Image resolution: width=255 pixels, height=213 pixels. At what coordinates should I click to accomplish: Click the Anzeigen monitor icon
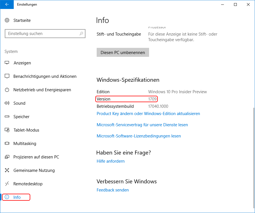tap(7, 63)
